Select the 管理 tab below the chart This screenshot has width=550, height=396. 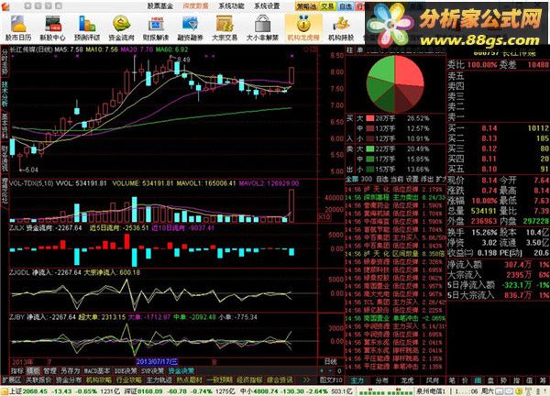49,370
